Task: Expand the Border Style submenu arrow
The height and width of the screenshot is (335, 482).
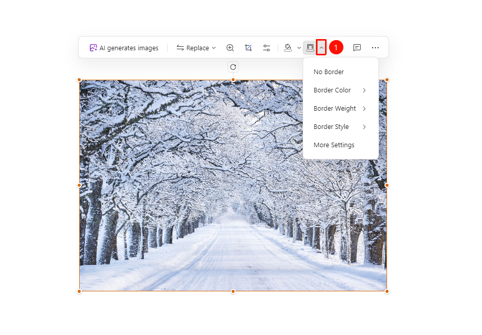Action: [x=364, y=126]
